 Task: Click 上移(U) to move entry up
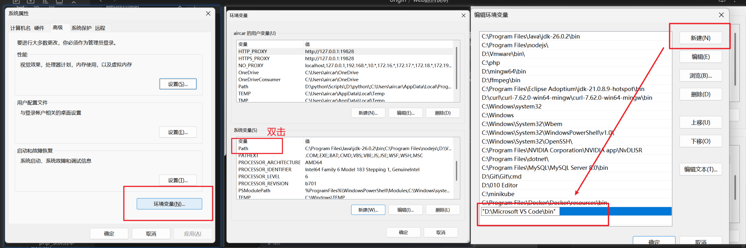coord(701,122)
